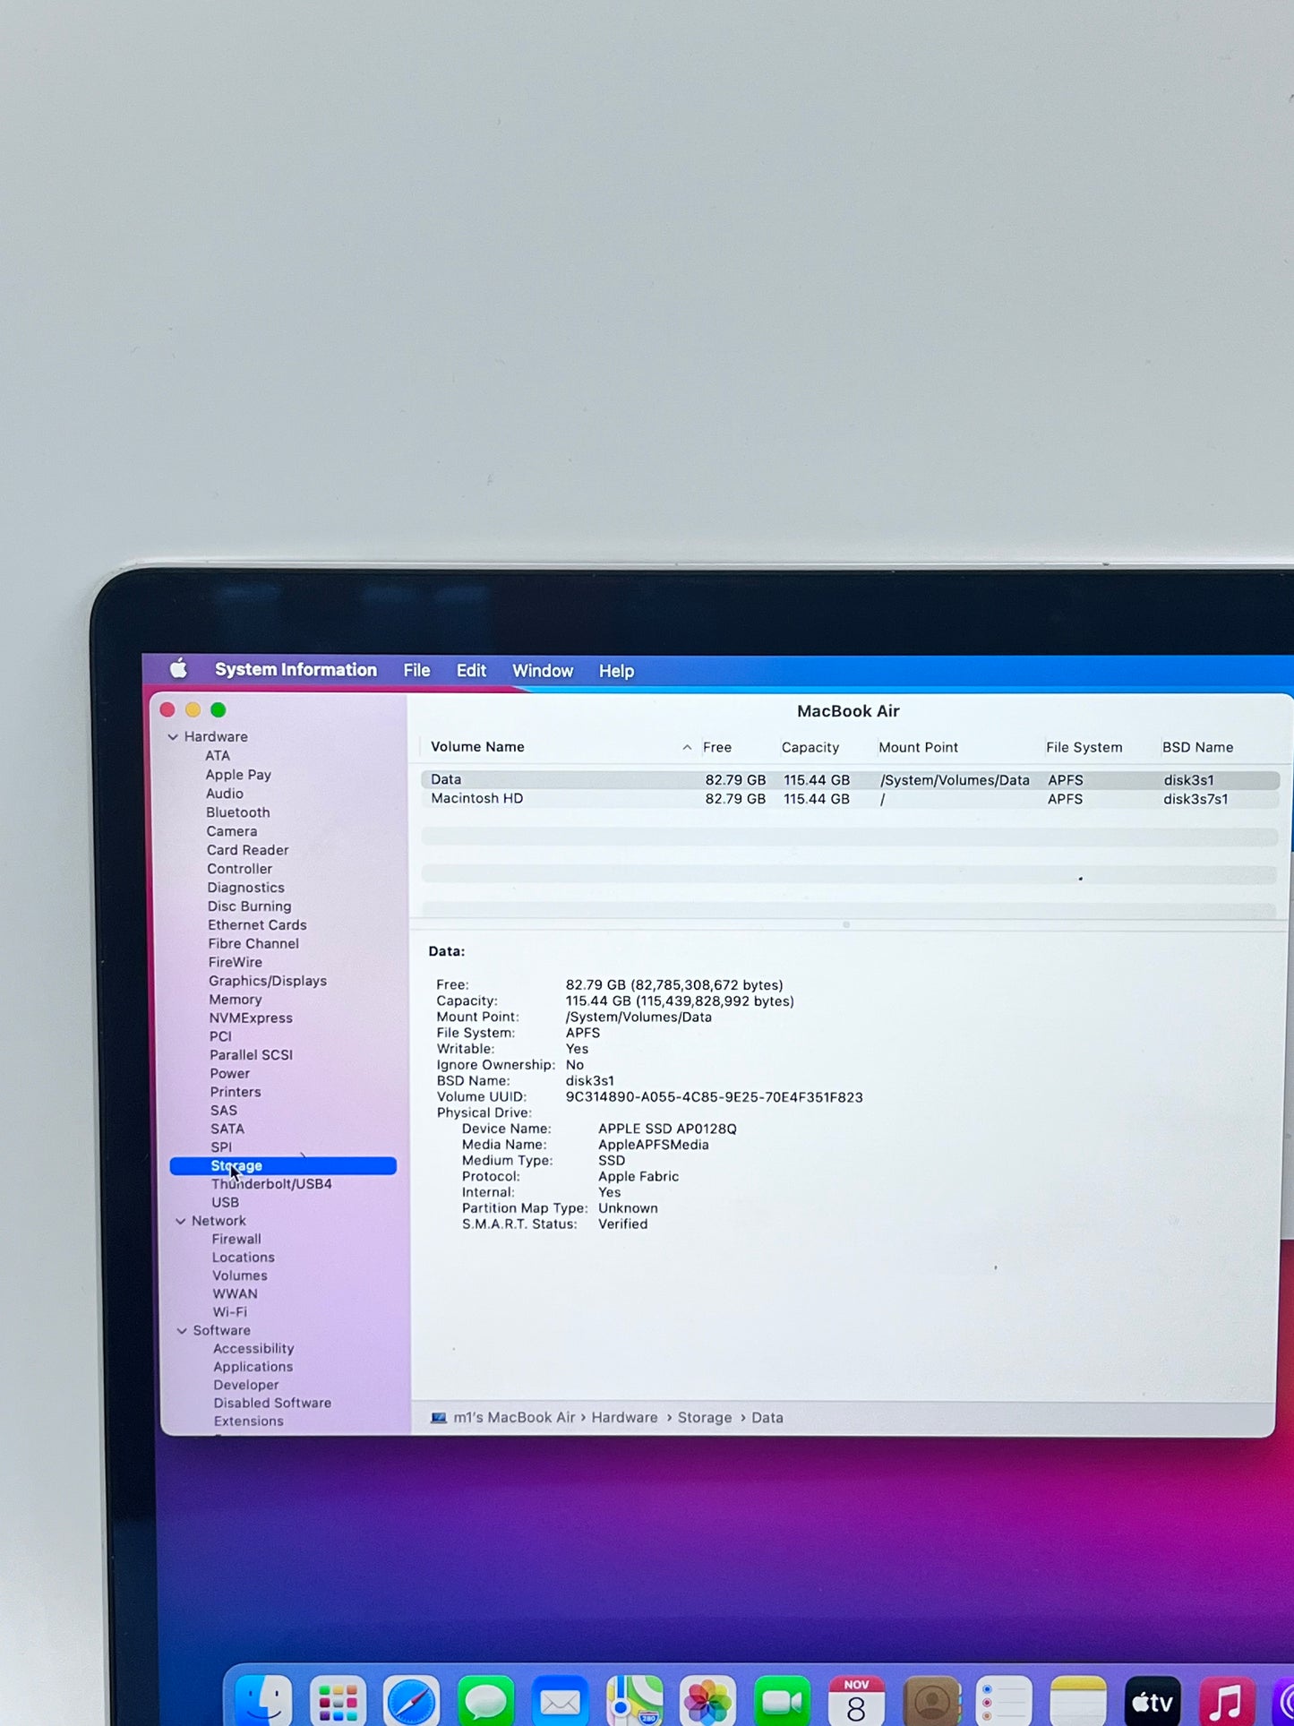The width and height of the screenshot is (1294, 1726).
Task: Launch FaceTime from the Dock
Action: tap(782, 1700)
